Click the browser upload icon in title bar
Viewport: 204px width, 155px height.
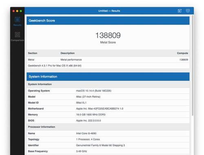point(180,11)
